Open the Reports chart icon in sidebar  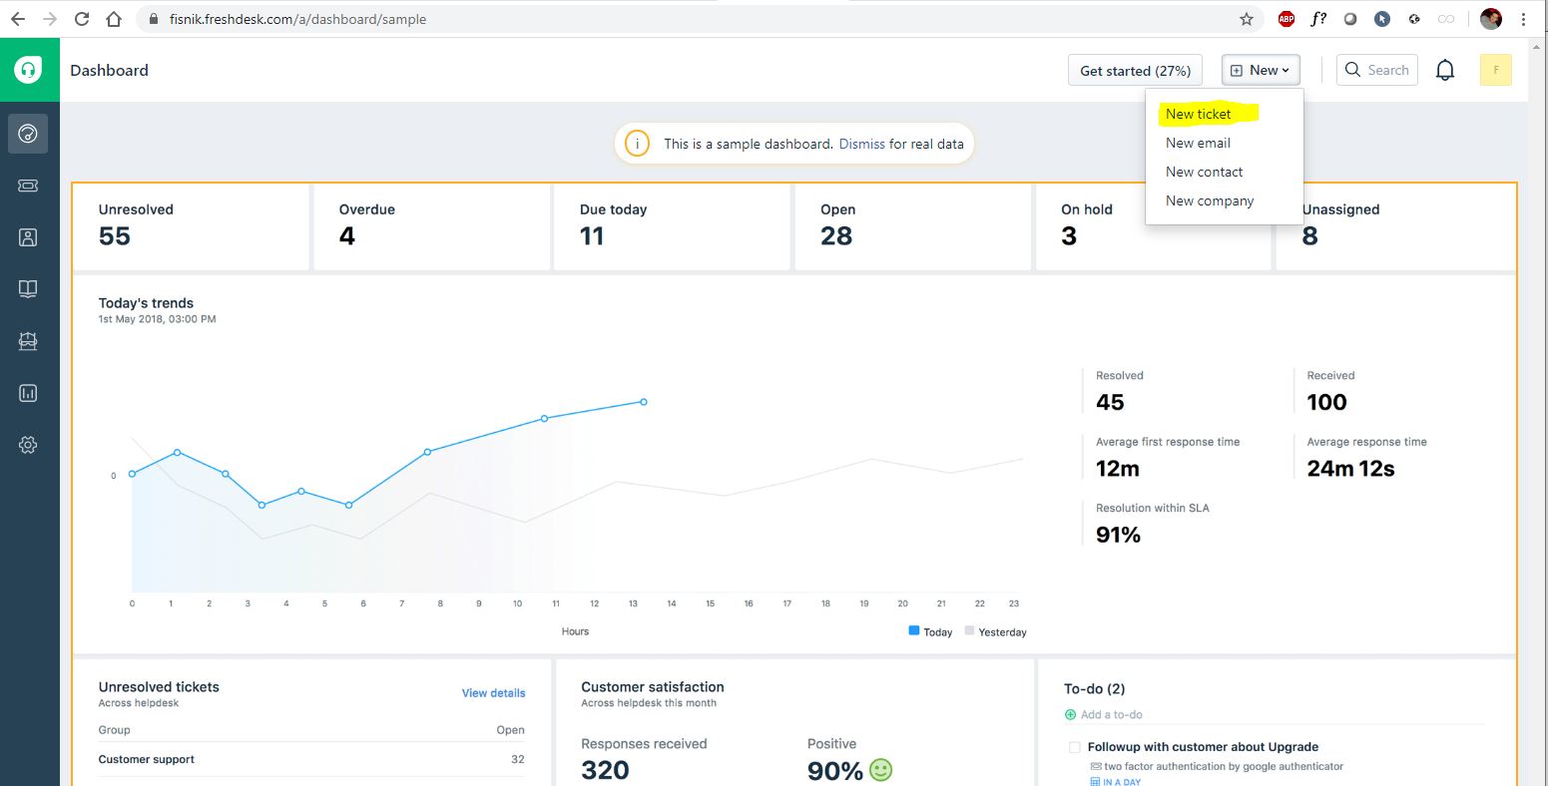coord(28,393)
